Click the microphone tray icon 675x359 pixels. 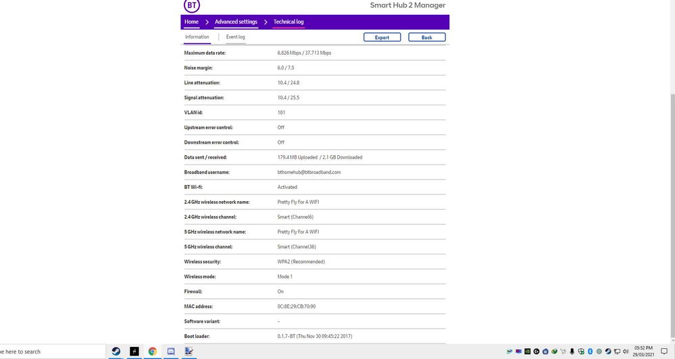click(572, 352)
